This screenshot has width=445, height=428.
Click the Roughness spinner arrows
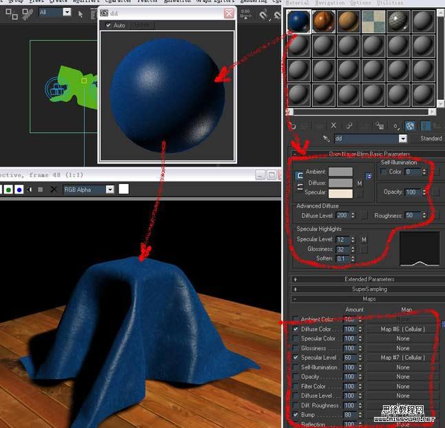(x=424, y=216)
